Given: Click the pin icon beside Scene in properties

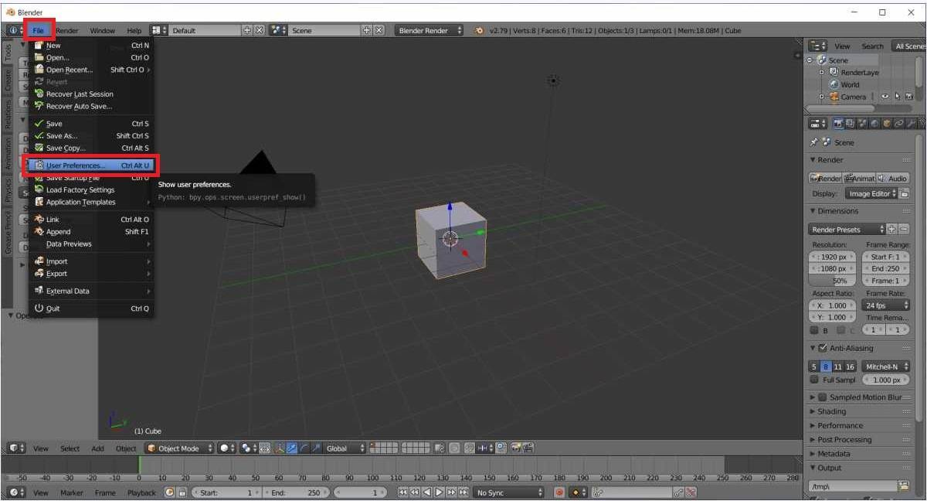Looking at the screenshot, I should 813,143.
